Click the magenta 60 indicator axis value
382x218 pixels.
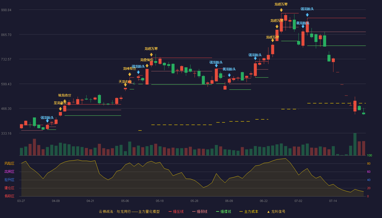pos(369,172)
